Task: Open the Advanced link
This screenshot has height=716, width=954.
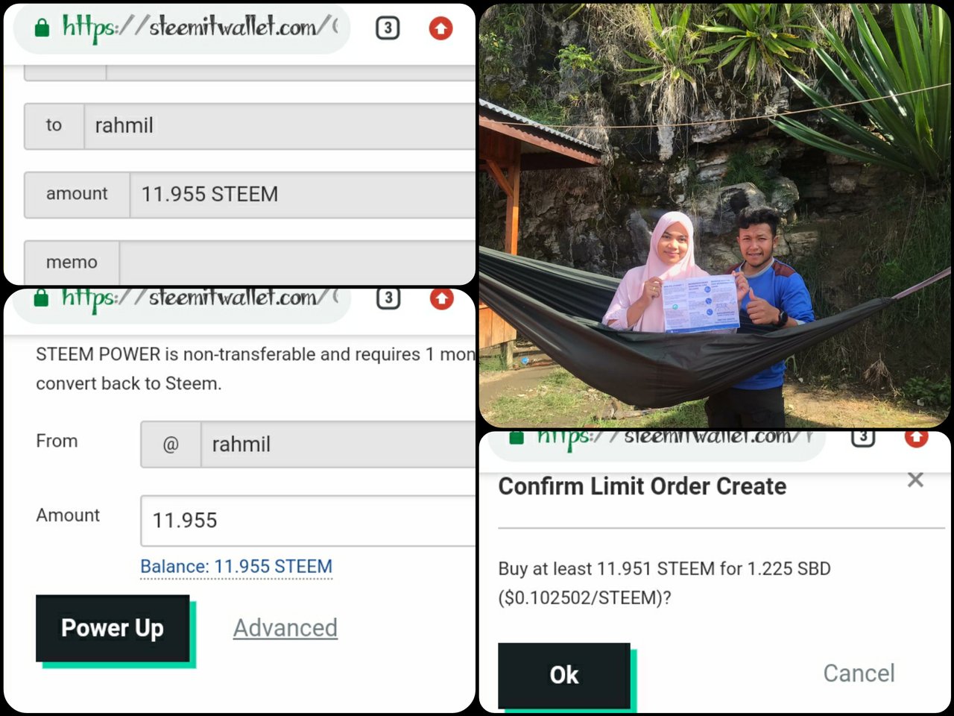Action: (285, 628)
